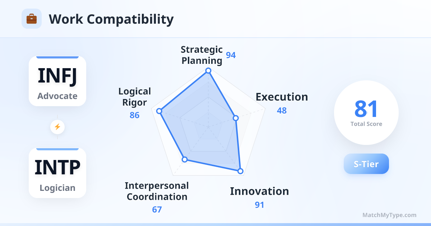
Task: Click the Strategic Planning axis label
Action: click(x=201, y=55)
